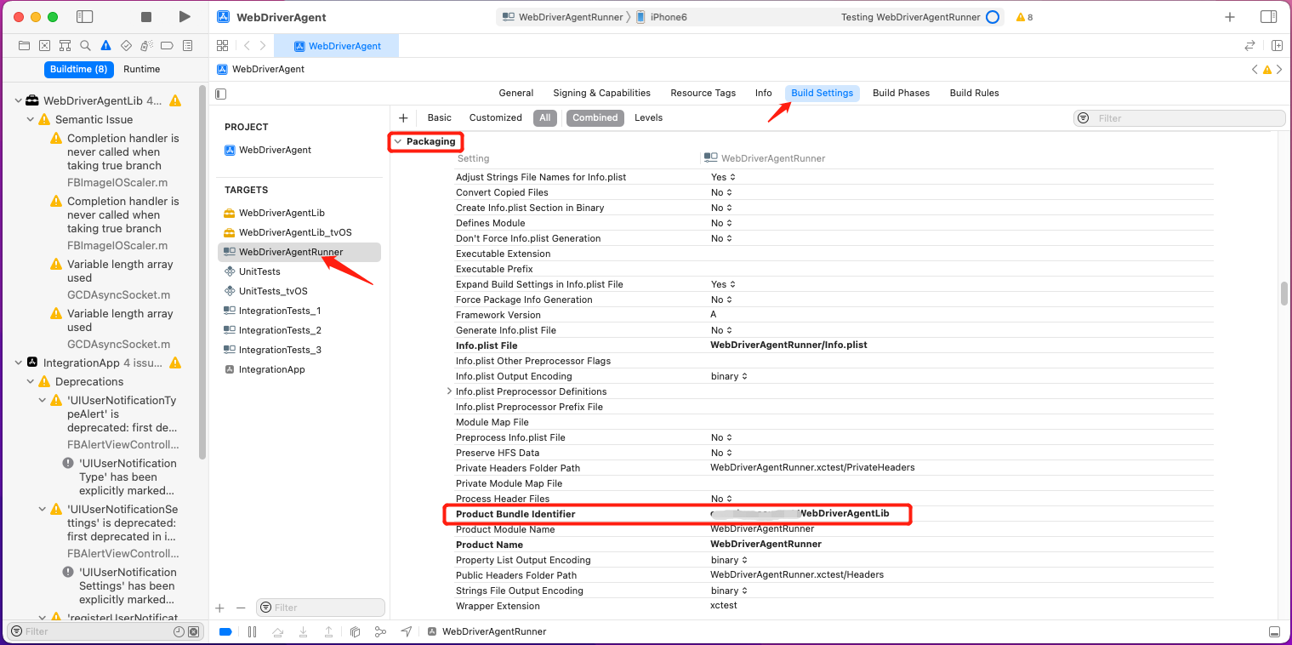
Task: Click the Run (play) button
Action: [x=185, y=17]
